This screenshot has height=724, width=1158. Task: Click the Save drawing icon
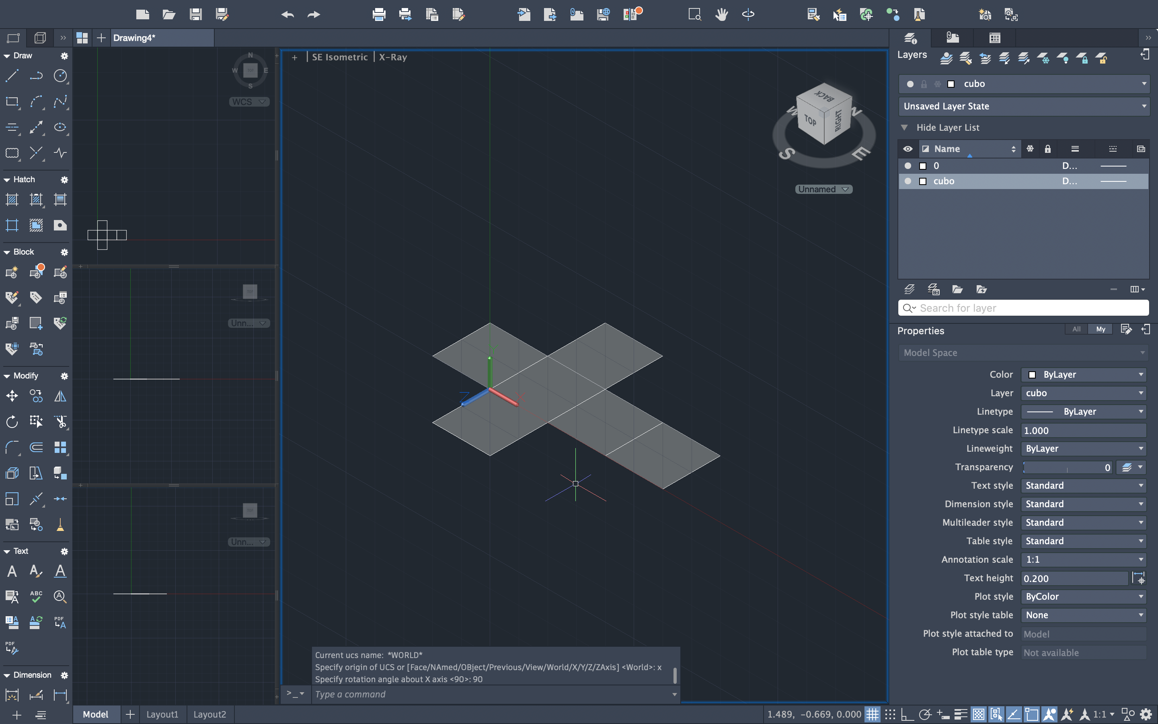click(x=195, y=14)
